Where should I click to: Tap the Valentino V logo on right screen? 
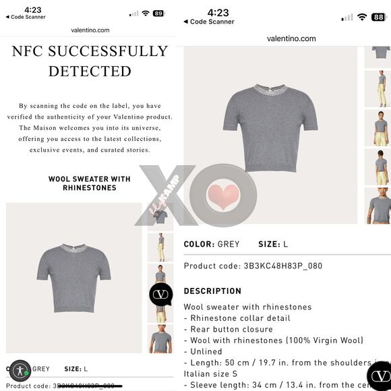pyautogui.click(x=380, y=377)
